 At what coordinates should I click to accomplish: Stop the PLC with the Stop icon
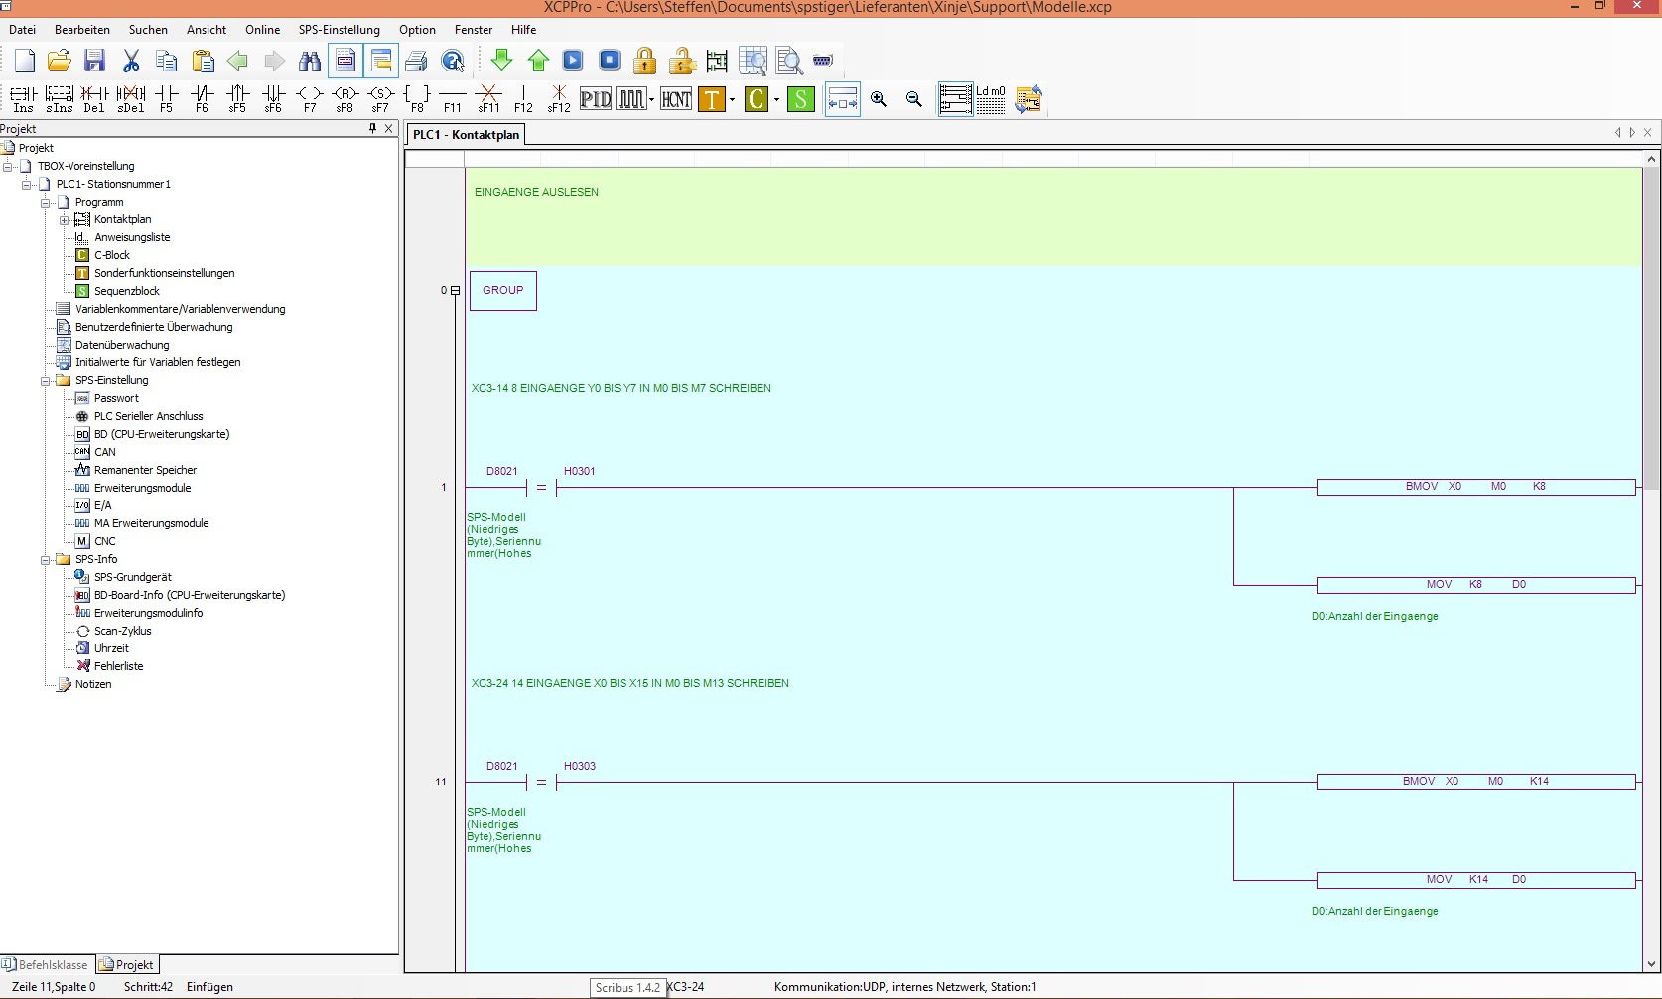(610, 61)
